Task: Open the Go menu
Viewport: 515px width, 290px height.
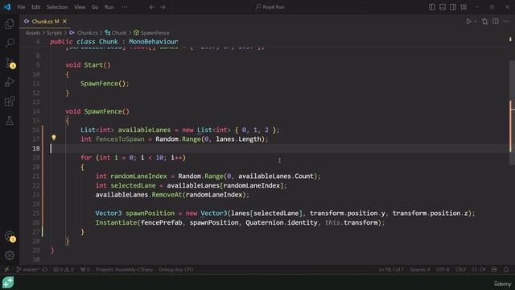Action: 95,7
